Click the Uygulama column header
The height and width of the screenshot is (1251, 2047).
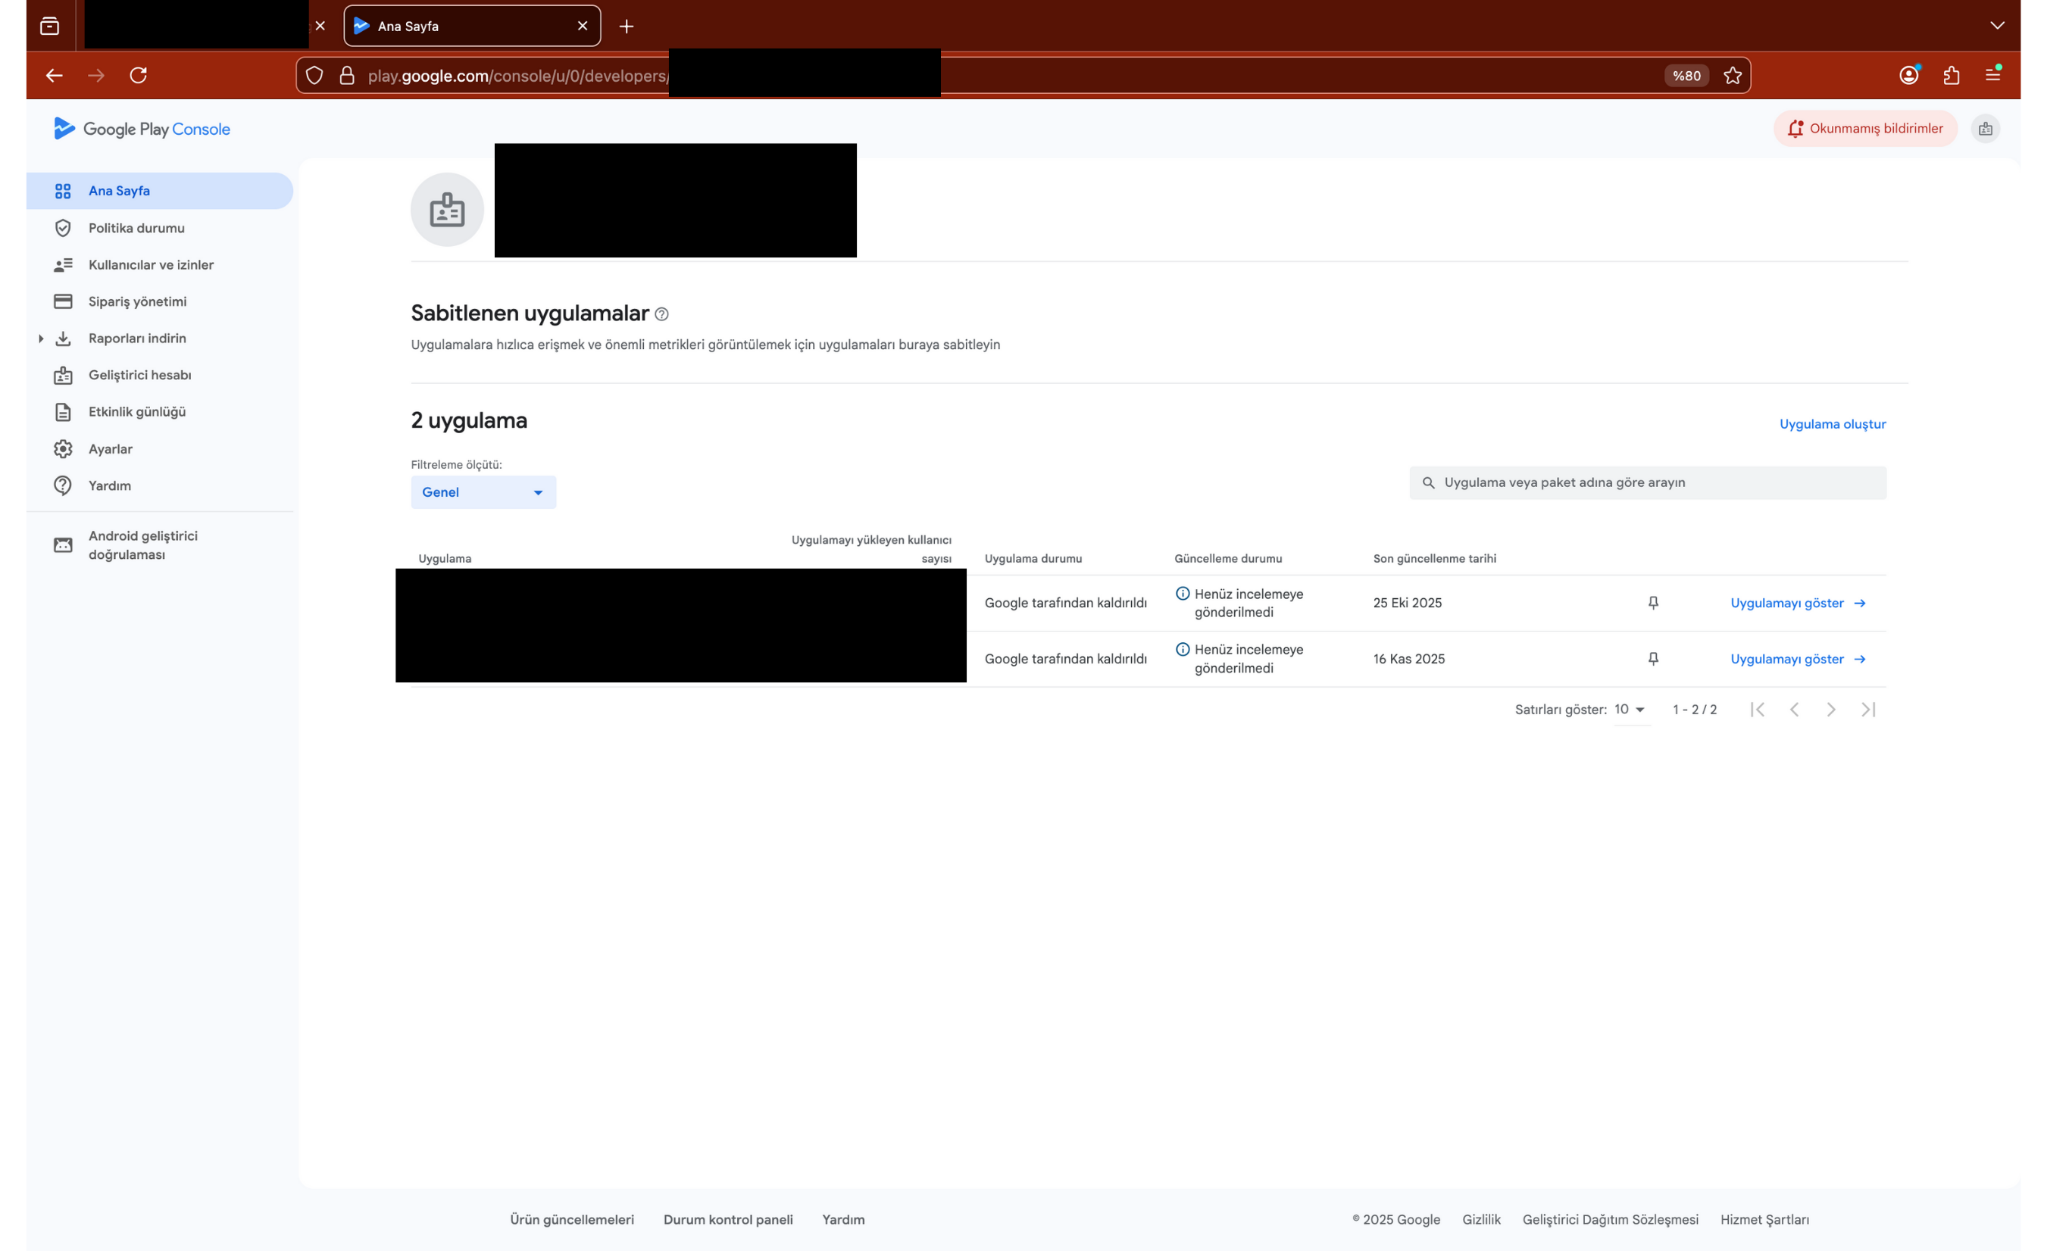(445, 559)
